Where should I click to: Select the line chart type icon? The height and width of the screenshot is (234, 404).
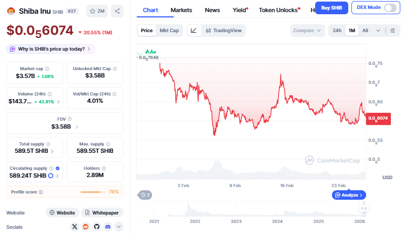pos(194,31)
